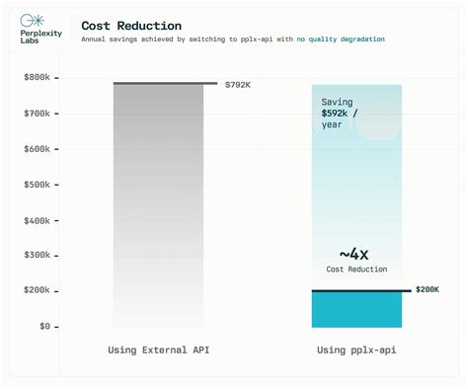
Task: Click the 'Using External API' axis label
Action: pyautogui.click(x=159, y=350)
